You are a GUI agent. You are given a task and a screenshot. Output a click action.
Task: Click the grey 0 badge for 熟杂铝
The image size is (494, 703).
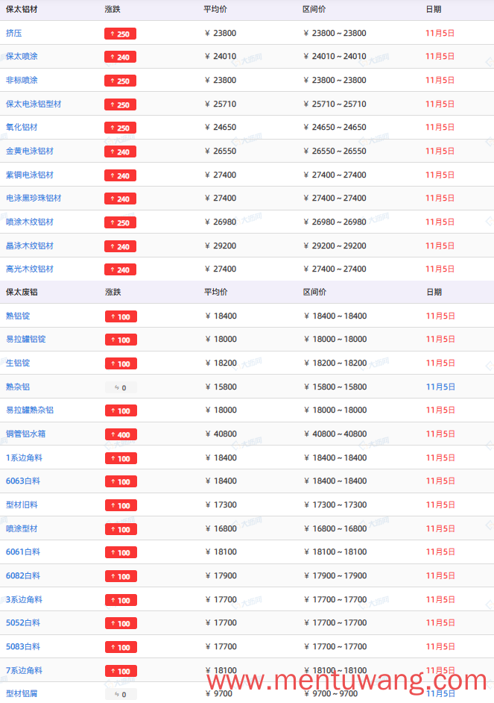click(x=121, y=387)
